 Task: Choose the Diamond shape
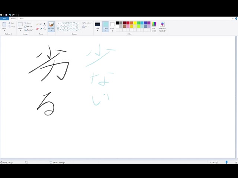click(x=61, y=26)
